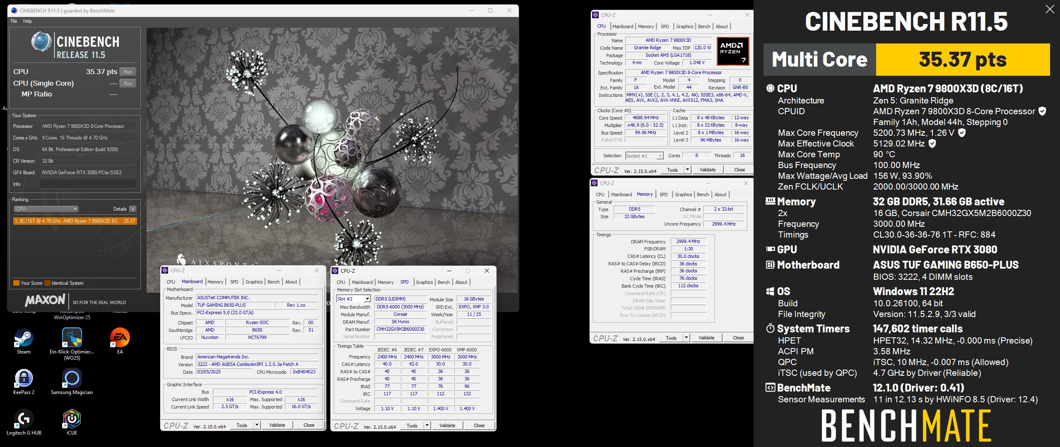
Task: Click the Motherboard icon in BenchMate panel
Action: click(x=770, y=264)
